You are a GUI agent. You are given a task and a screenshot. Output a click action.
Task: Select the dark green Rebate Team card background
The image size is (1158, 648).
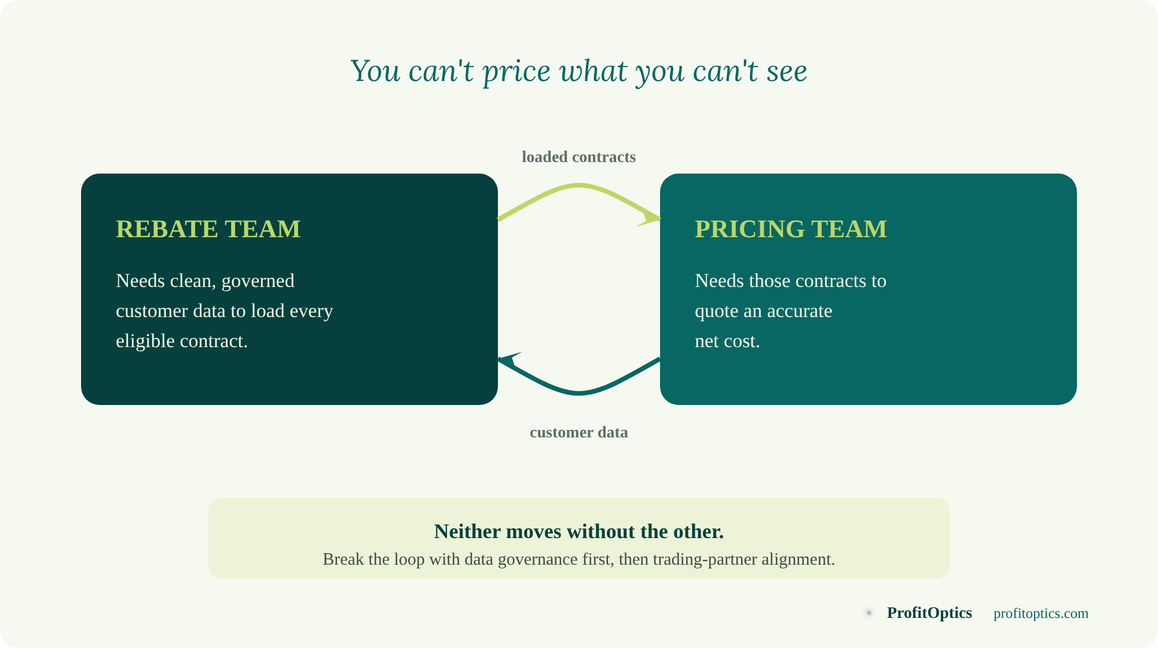(289, 376)
